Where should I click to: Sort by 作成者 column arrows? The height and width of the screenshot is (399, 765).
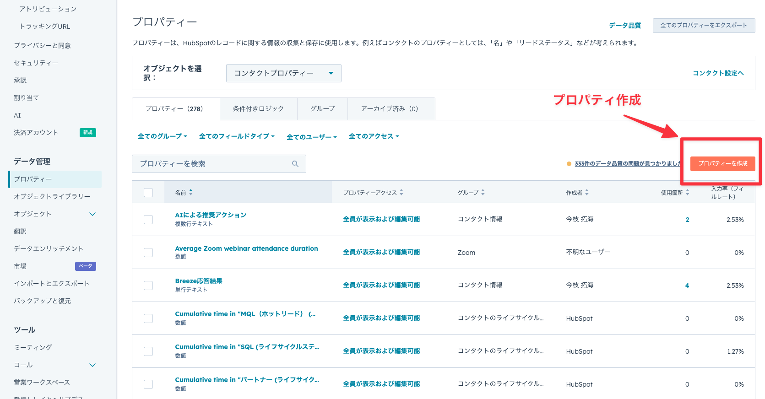(587, 193)
